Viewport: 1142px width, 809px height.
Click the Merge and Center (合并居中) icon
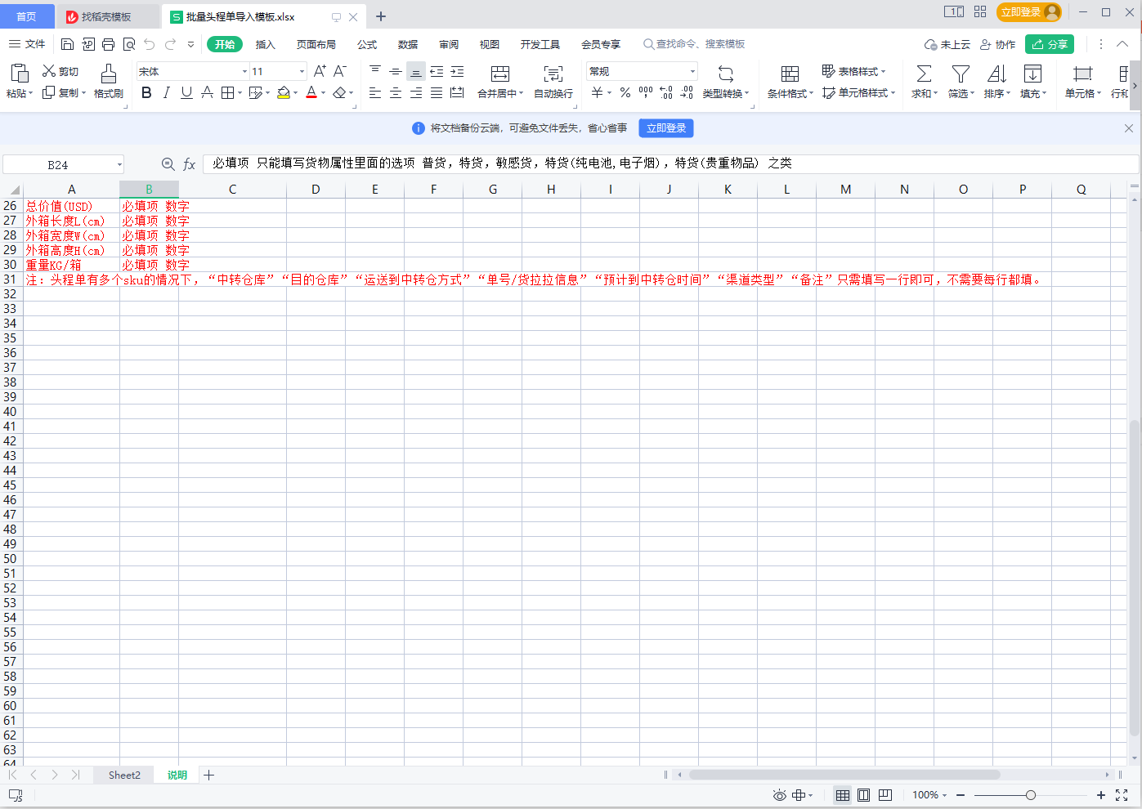click(499, 74)
